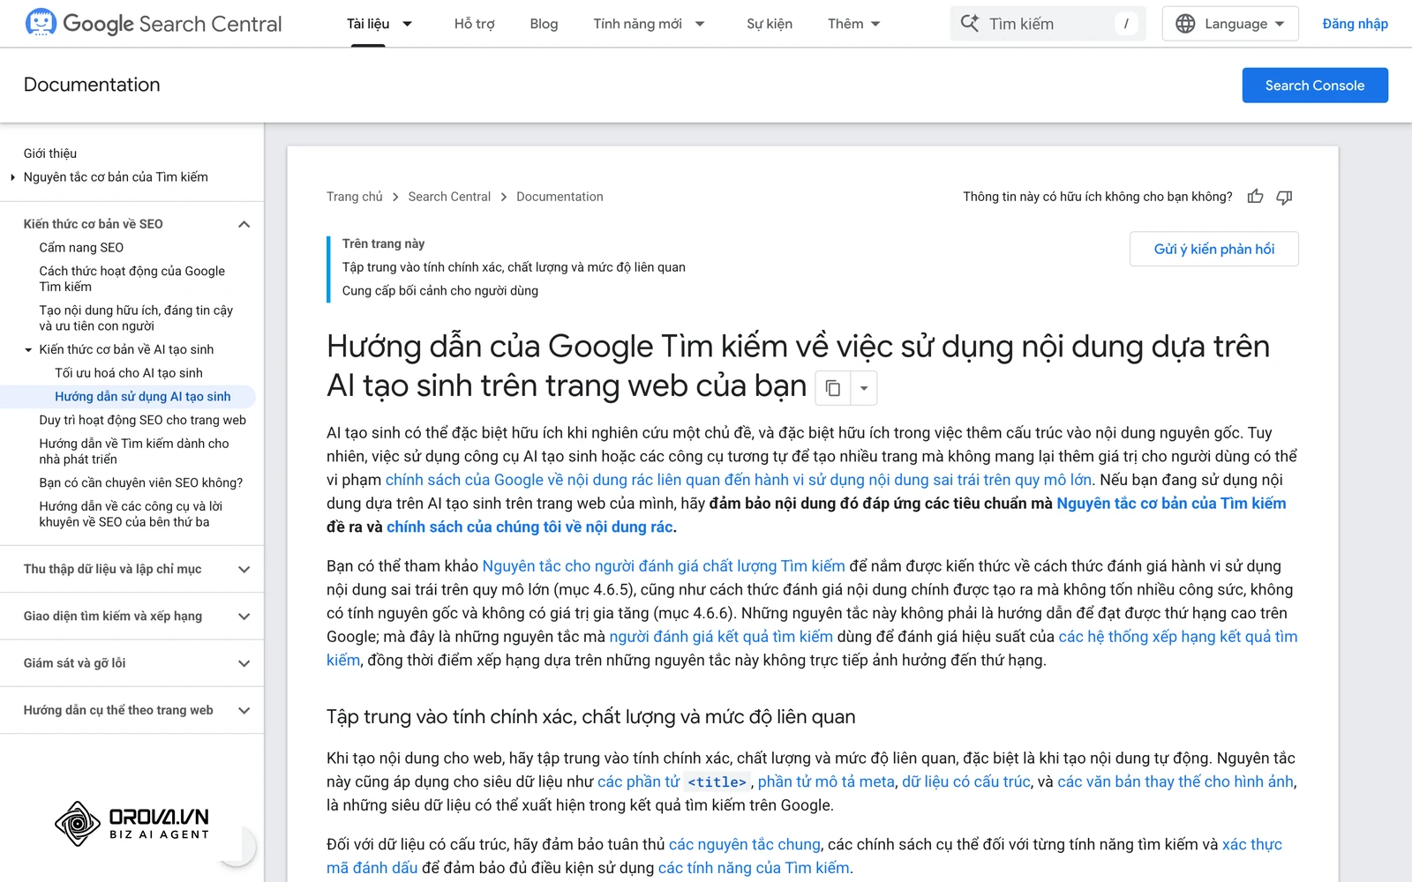Focus the Tìm kiếm search field
This screenshot has height=882, width=1412.
coord(1048,24)
